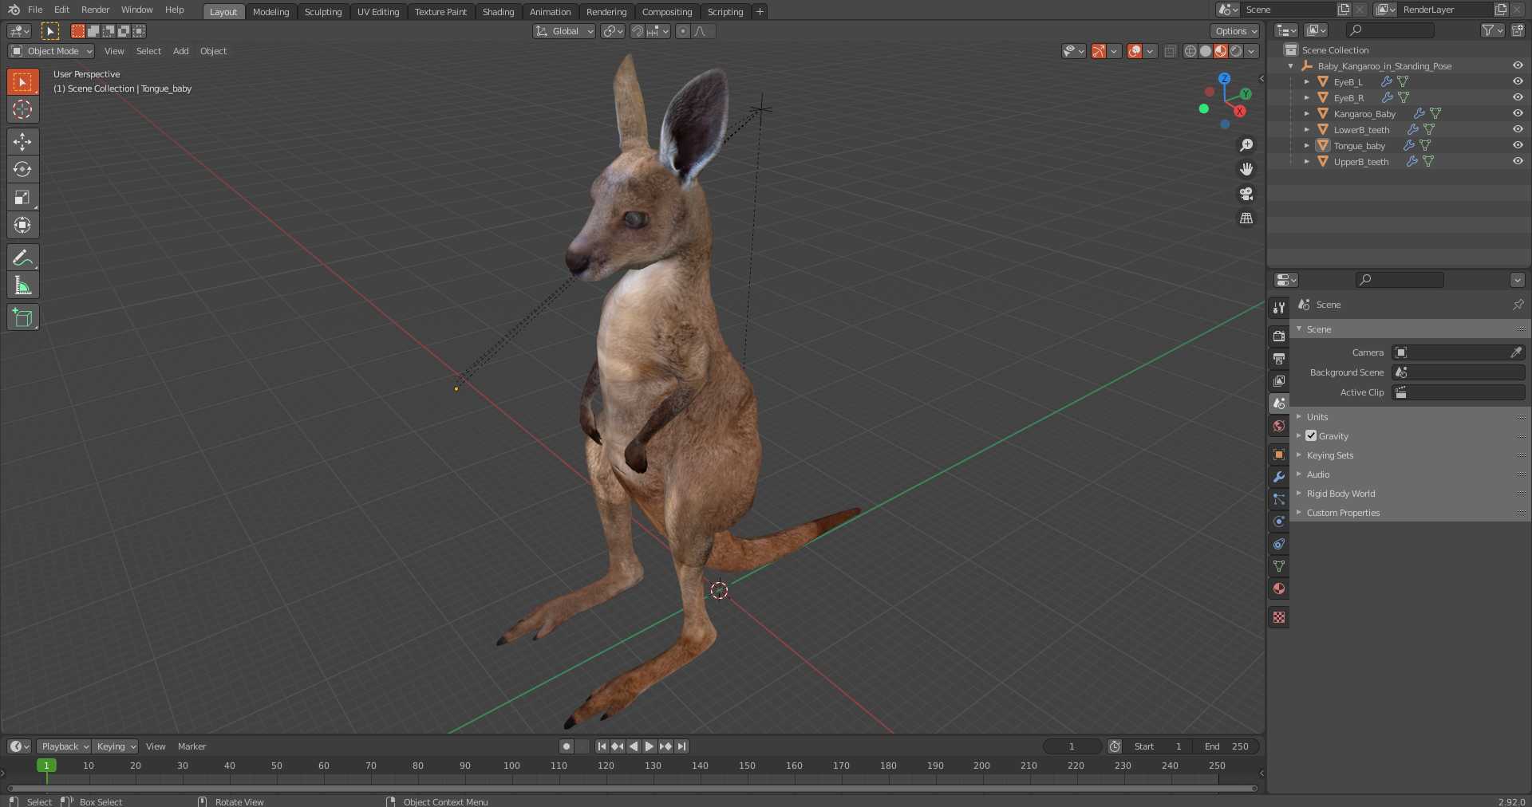Open Object Data properties tab

pos(1279,566)
